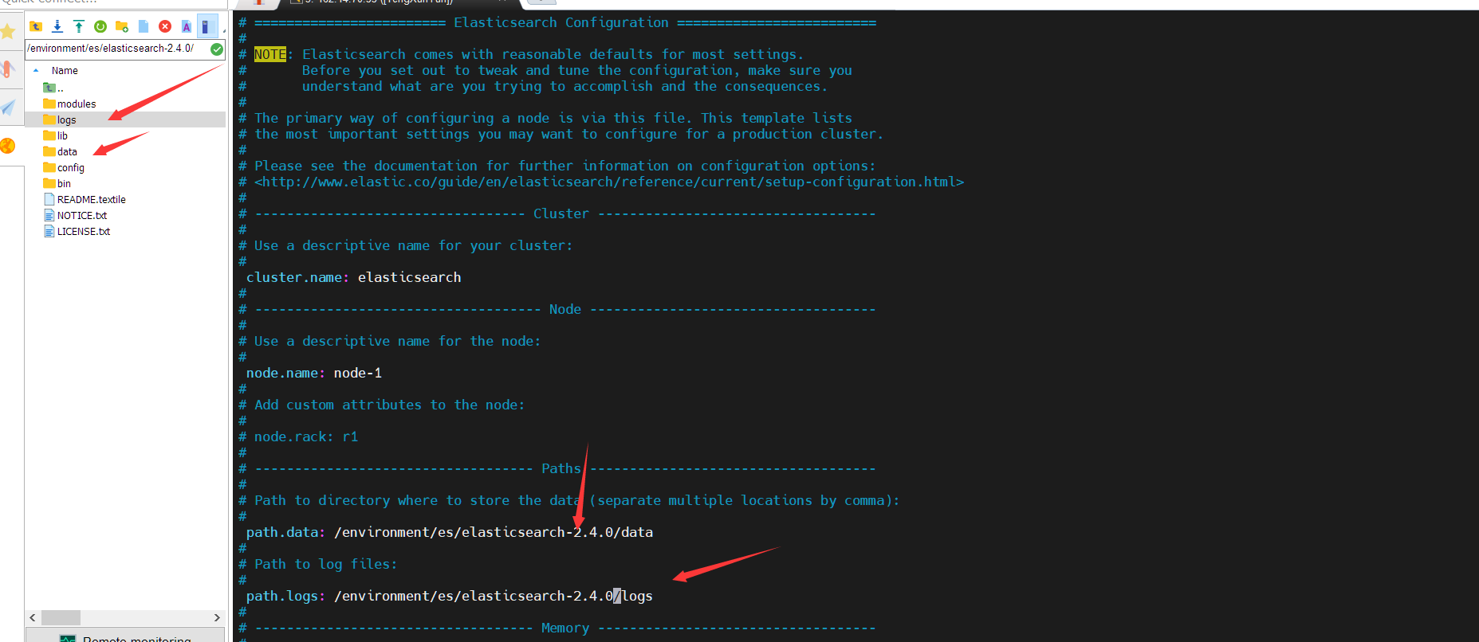Refresh the SFTP folder listing
The image size is (1479, 642).
[100, 26]
